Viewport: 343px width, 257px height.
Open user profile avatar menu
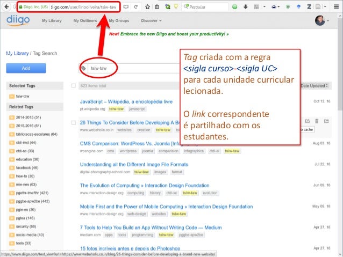pyautogui.click(x=320, y=20)
